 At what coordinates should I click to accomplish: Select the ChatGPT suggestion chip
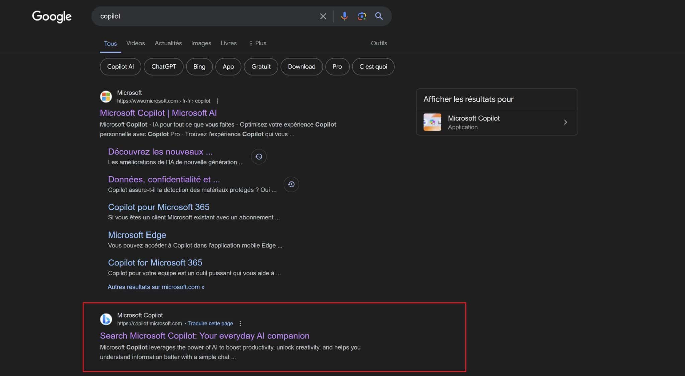(x=164, y=67)
